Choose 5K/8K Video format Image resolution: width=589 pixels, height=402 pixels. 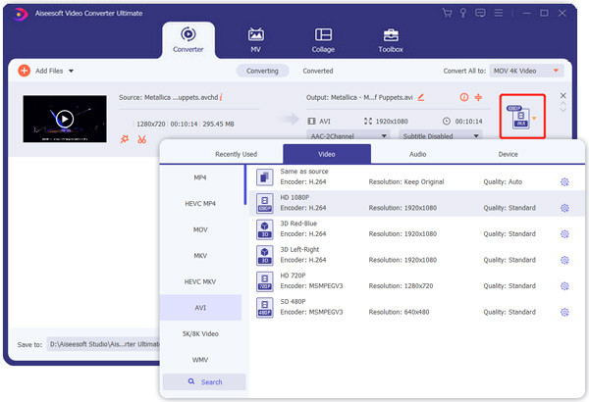point(200,333)
